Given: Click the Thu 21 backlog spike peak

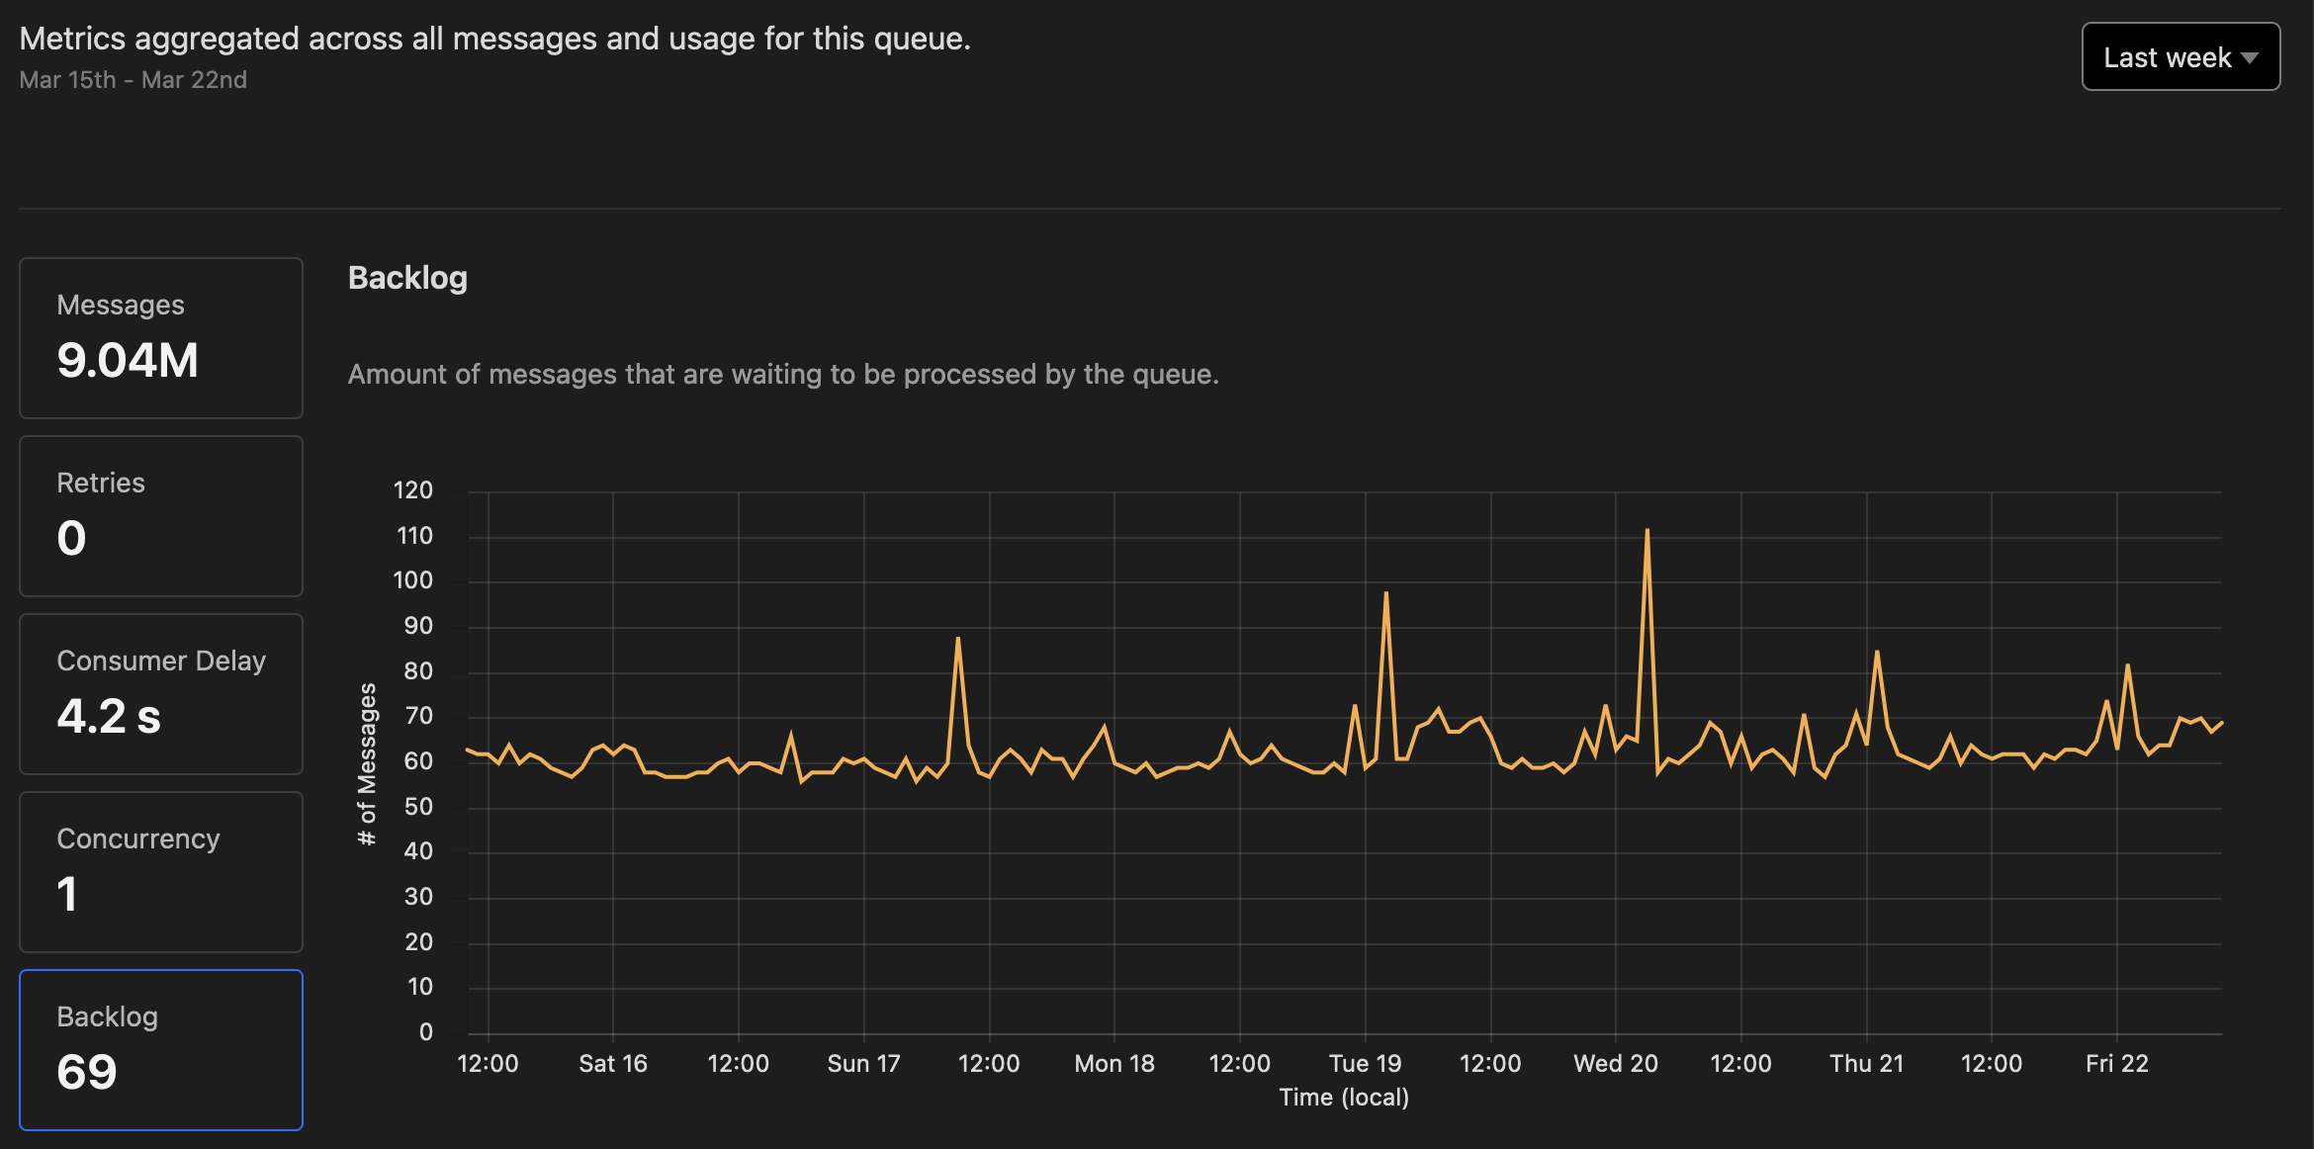Looking at the screenshot, I should [x=1876, y=653].
